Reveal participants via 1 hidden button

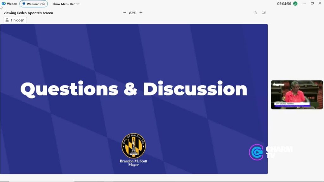coord(15,20)
